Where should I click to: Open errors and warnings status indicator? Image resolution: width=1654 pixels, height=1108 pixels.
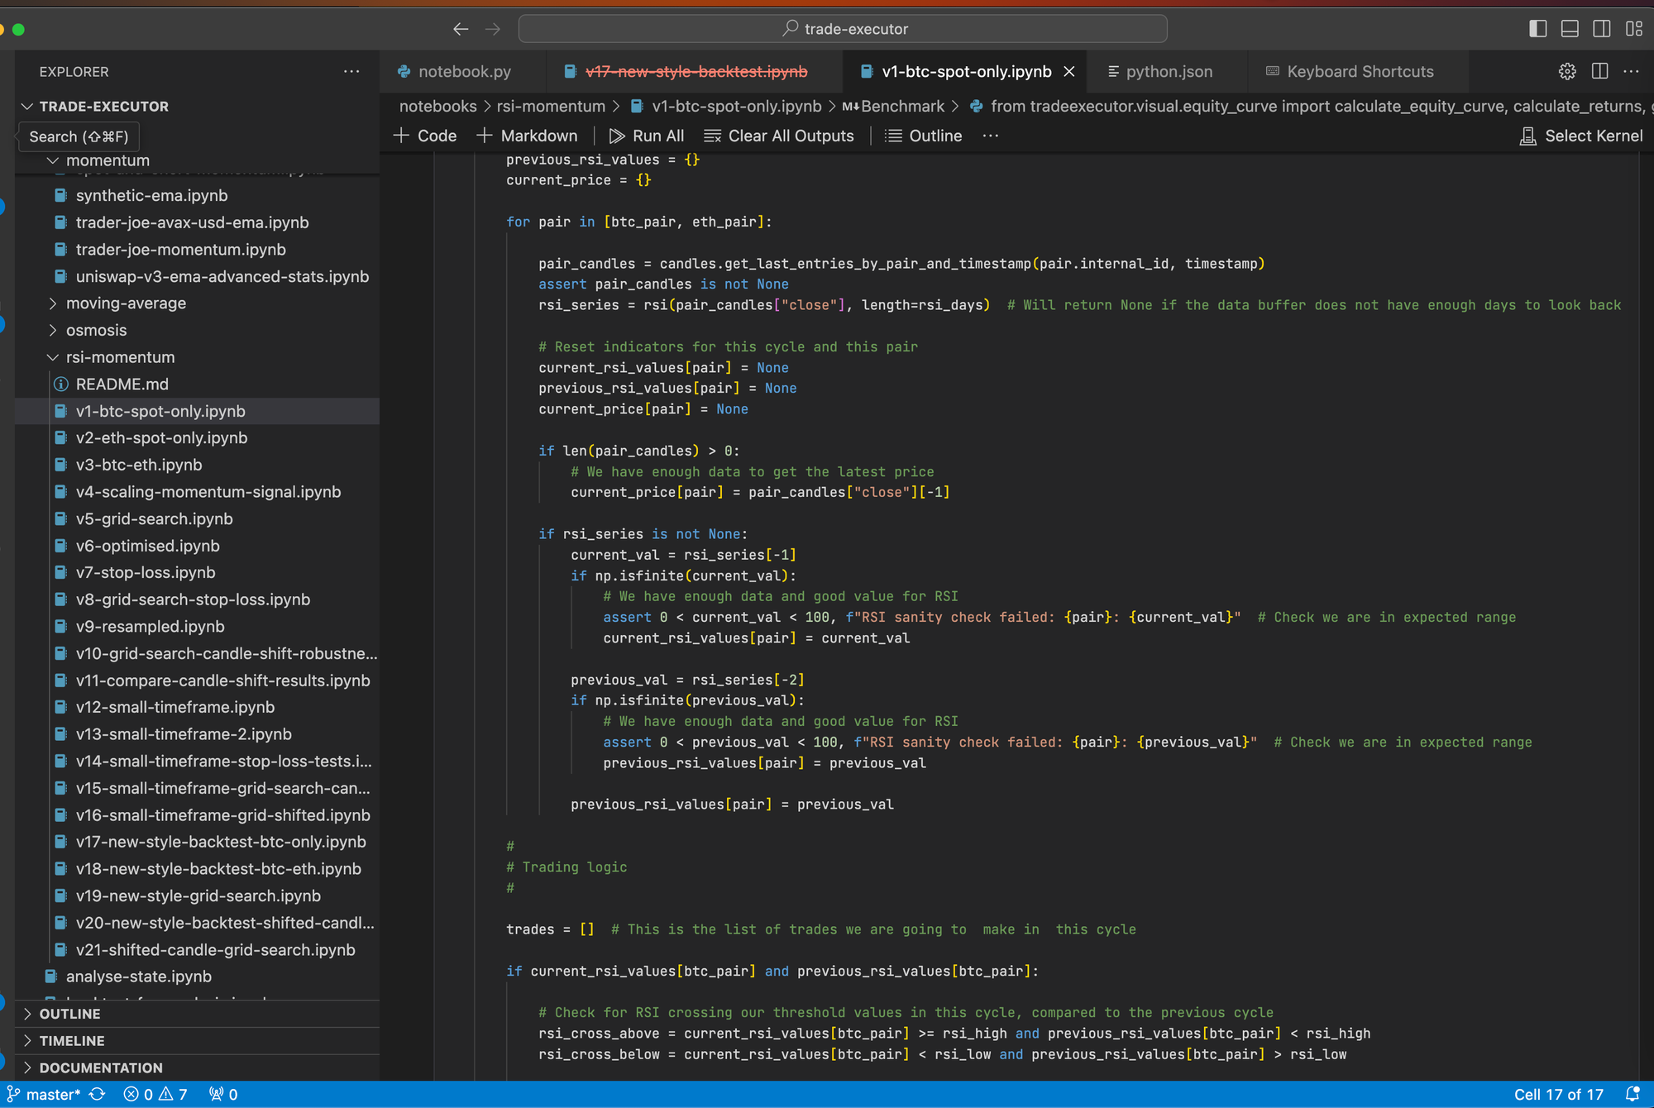(x=155, y=1094)
